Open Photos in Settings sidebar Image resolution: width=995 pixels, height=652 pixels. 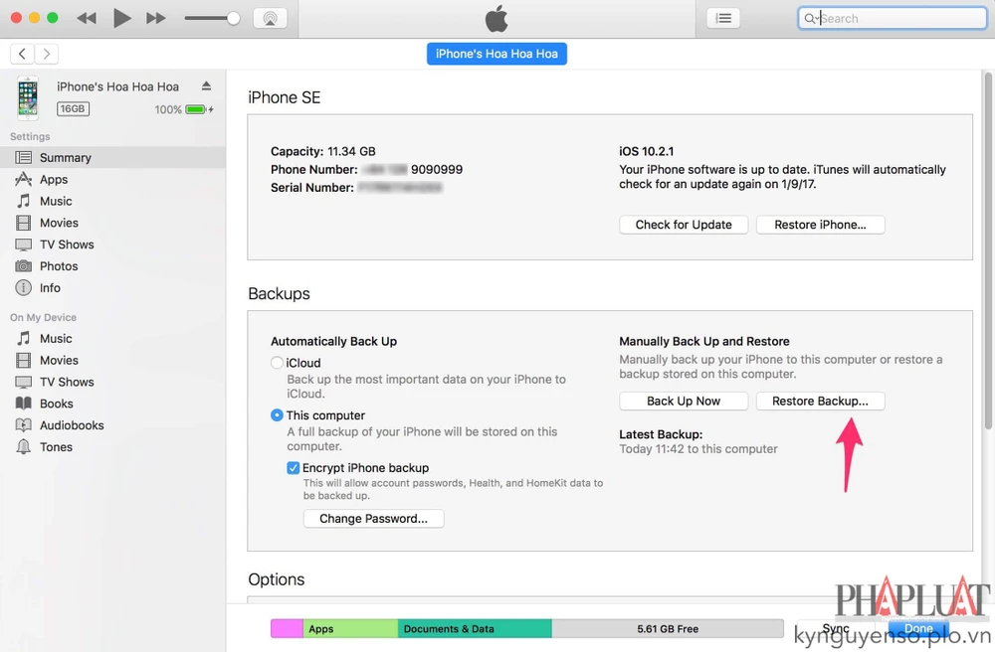point(59,266)
